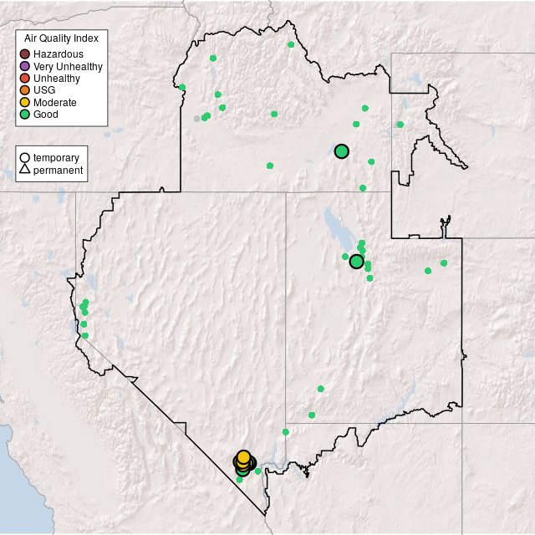Select the small gray dot in the northwest
This screenshot has height=535, width=535.
[x=197, y=119]
